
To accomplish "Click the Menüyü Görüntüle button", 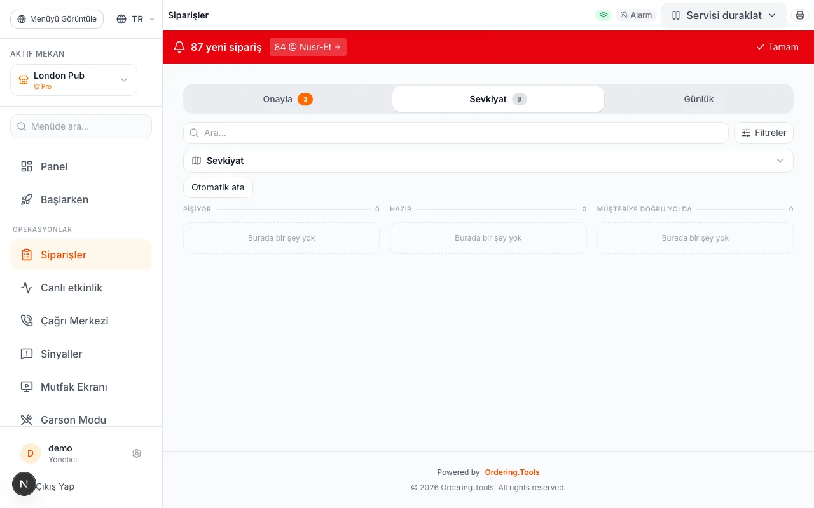I will (x=57, y=19).
